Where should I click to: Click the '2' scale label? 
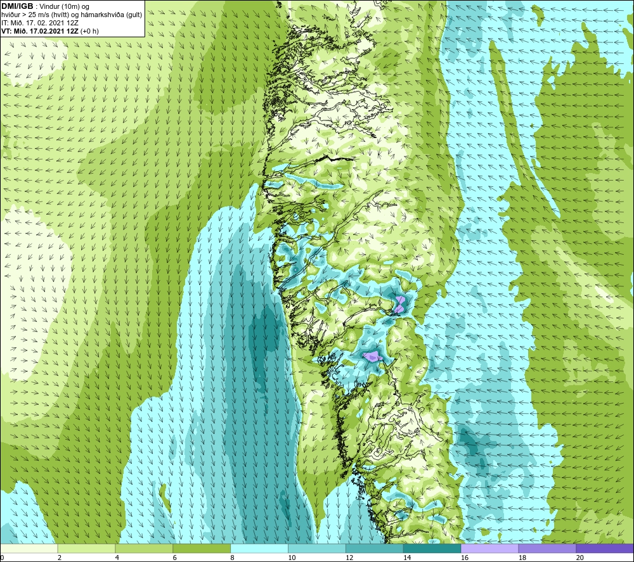click(60, 558)
